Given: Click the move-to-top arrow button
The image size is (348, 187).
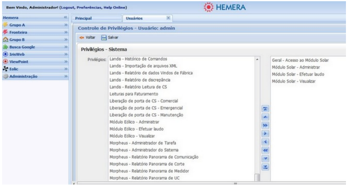Looking at the screenshot, I should [264, 109].
